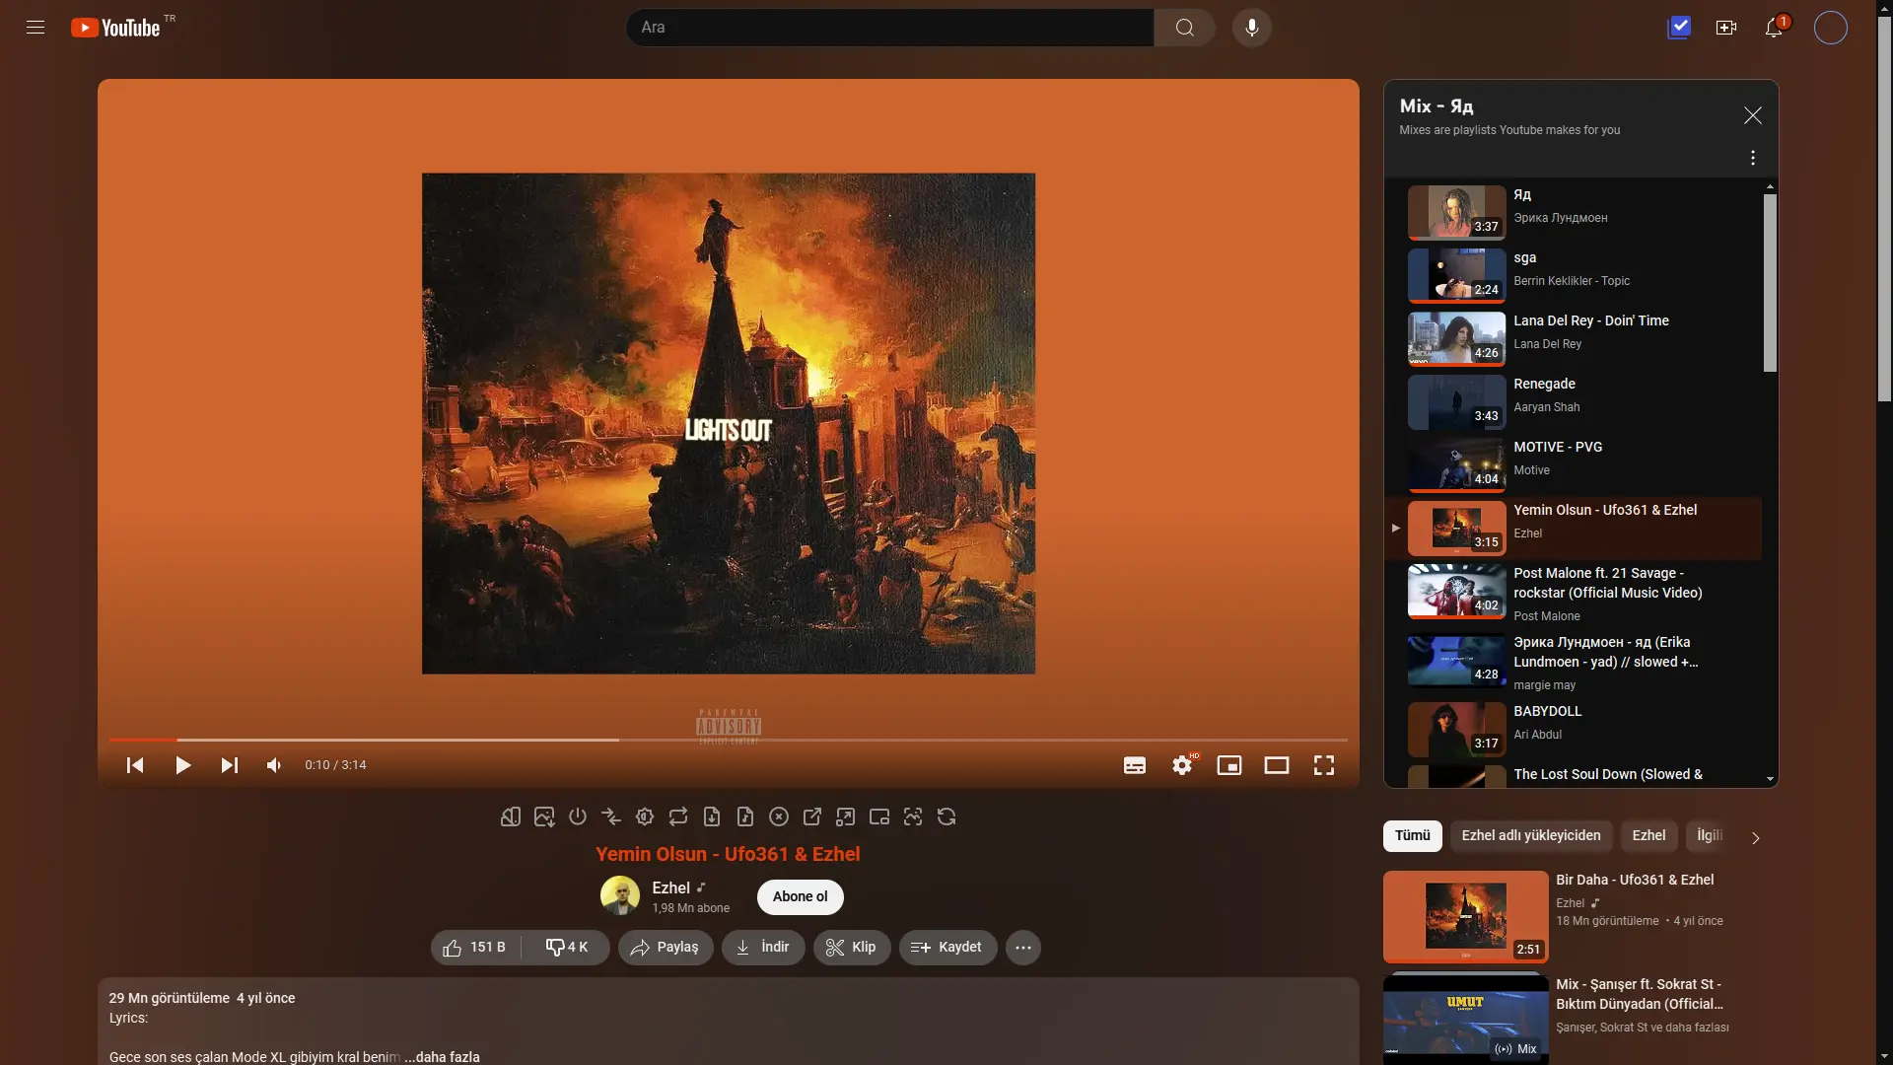Open the hamburger guide menu
This screenshot has width=1893, height=1065.
(x=35, y=28)
